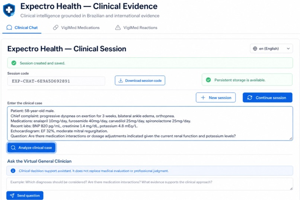
Task: Click the chat bubble icon in Clinical Chat tab
Action: [9, 28]
